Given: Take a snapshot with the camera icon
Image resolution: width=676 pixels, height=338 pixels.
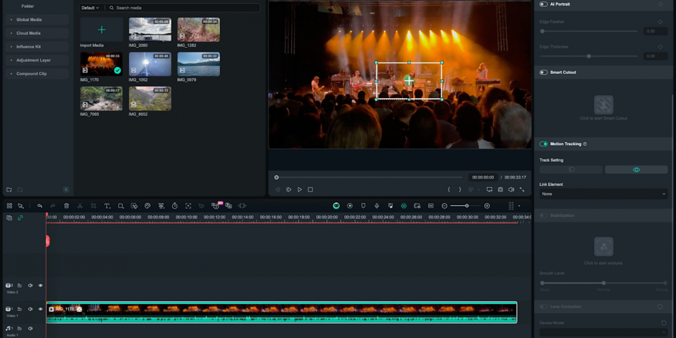Looking at the screenshot, I should click(500, 190).
